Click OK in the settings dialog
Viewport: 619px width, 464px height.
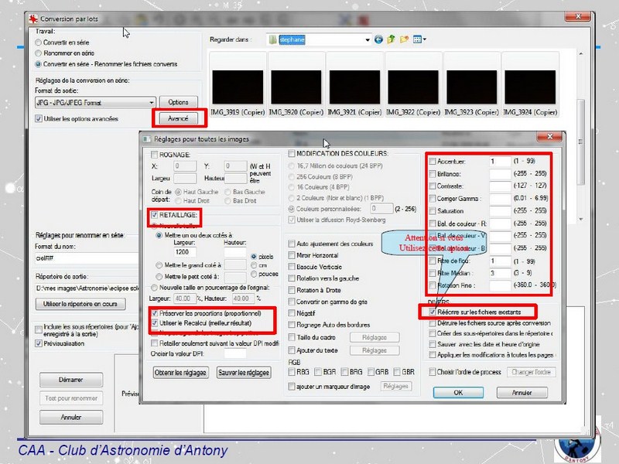pos(458,392)
